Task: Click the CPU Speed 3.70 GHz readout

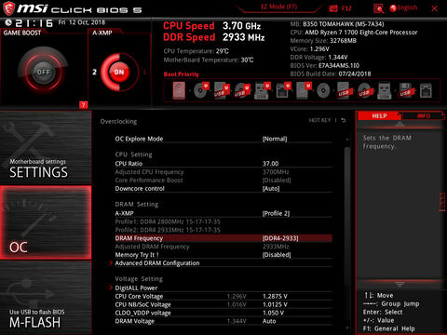Action: point(212,26)
